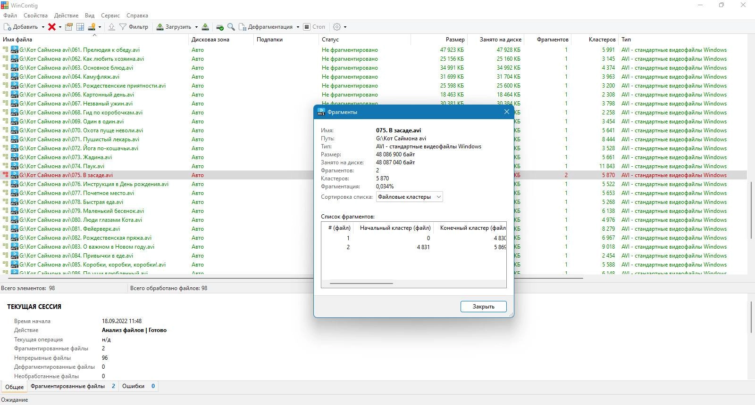755x405 pixels.
Task: Click the AVI icon in Фрагменты title bar
Action: click(321, 112)
